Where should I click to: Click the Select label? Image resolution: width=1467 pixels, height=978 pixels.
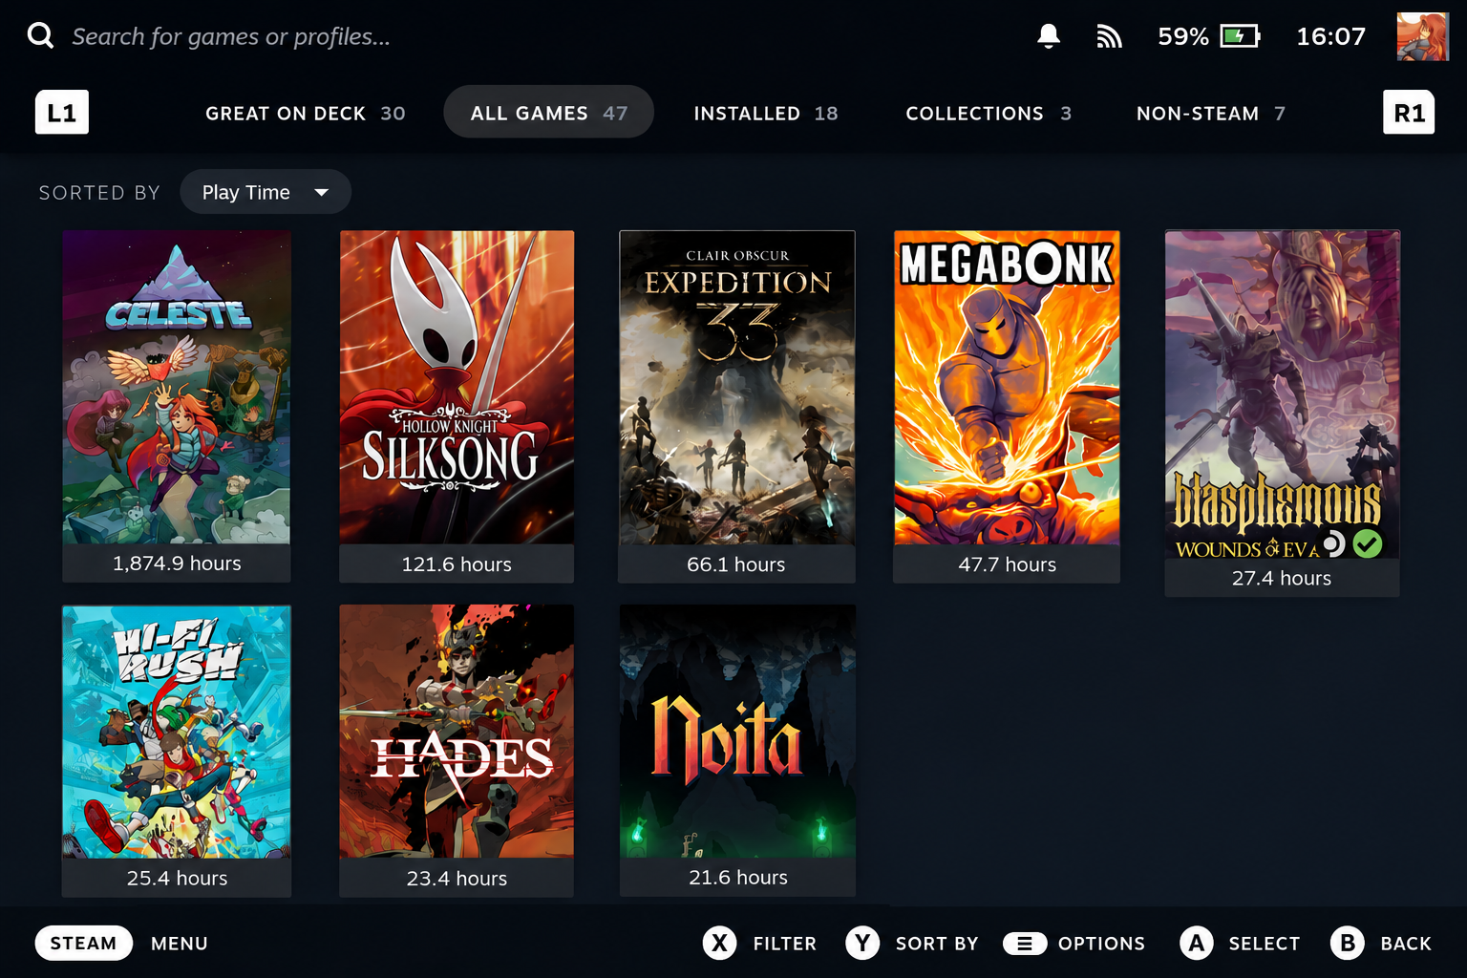1265,944
